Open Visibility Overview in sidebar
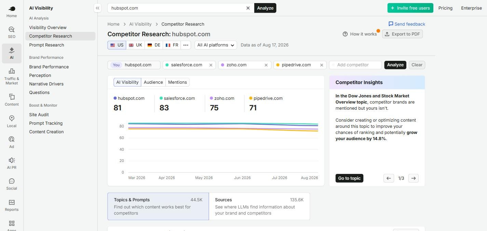The height and width of the screenshot is (231, 487). pos(48,27)
